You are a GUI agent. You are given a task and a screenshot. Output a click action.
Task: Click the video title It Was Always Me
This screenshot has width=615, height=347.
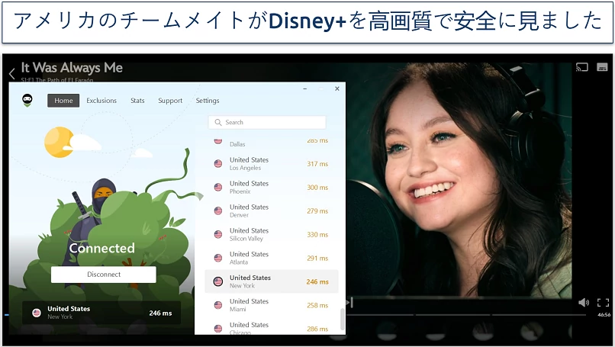pos(72,67)
